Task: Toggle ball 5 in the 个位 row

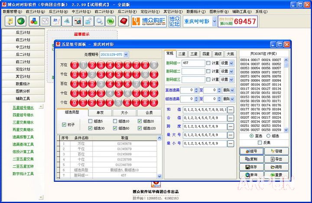Action: [x=119, y=103]
